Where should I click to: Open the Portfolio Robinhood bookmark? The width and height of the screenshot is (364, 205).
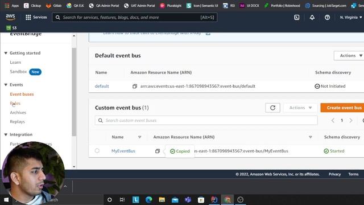(282, 6)
